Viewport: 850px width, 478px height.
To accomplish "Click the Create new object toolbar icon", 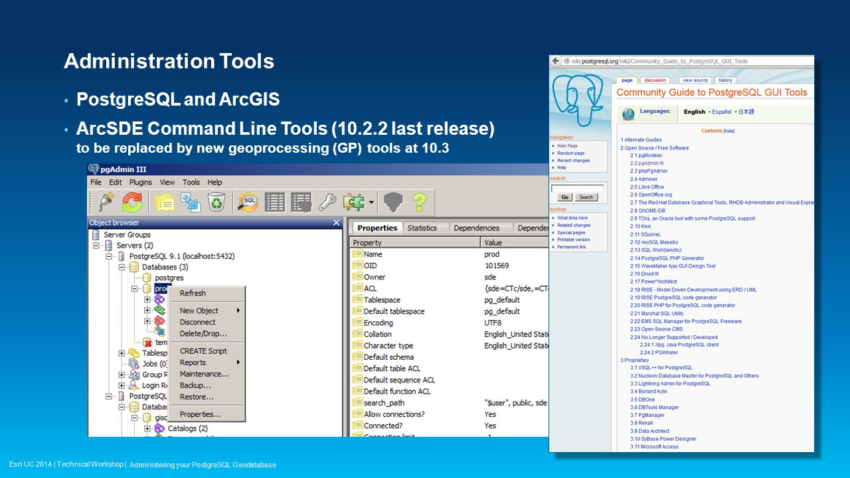I will pyautogui.click(x=191, y=202).
